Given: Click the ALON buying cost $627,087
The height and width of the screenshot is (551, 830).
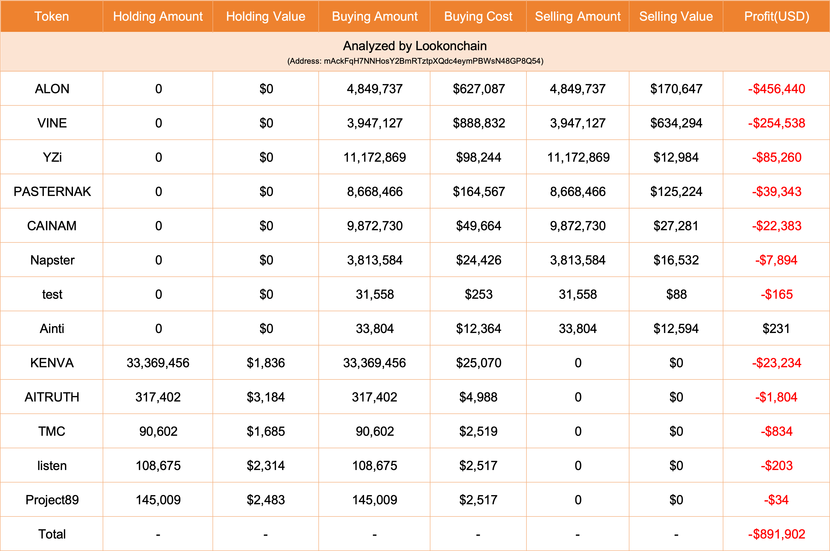Looking at the screenshot, I should pyautogui.click(x=478, y=89).
